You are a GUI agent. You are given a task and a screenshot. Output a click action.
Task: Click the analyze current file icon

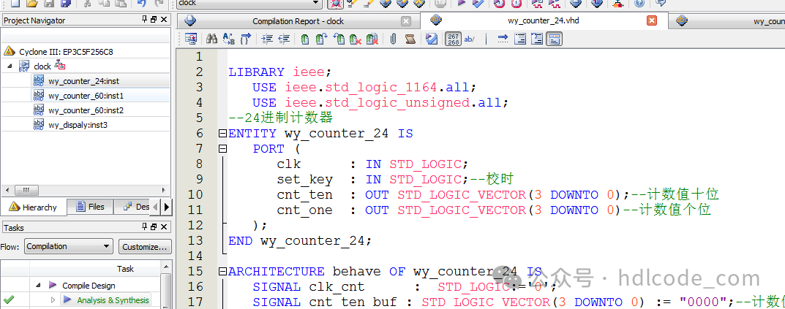[431, 39]
